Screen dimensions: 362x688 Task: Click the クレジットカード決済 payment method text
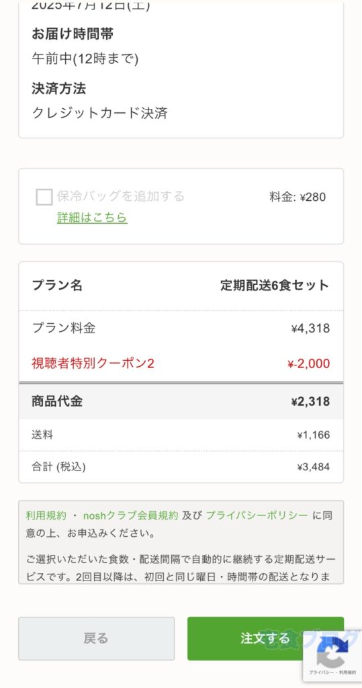[x=99, y=113]
